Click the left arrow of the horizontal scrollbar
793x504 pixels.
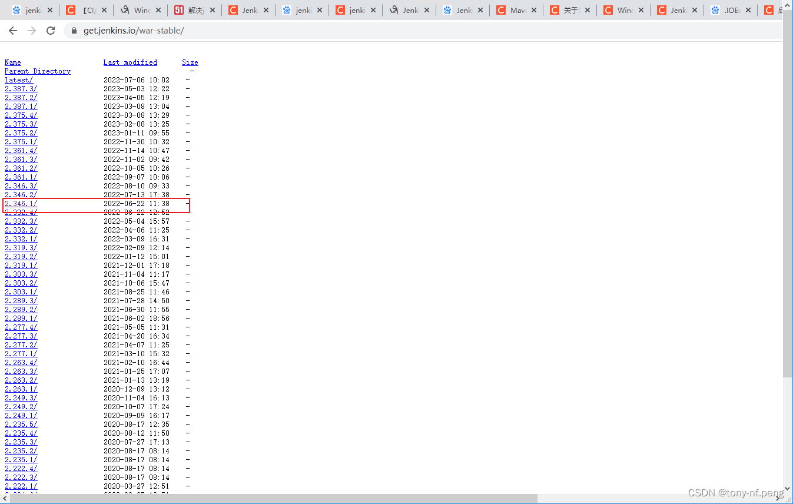[4, 498]
